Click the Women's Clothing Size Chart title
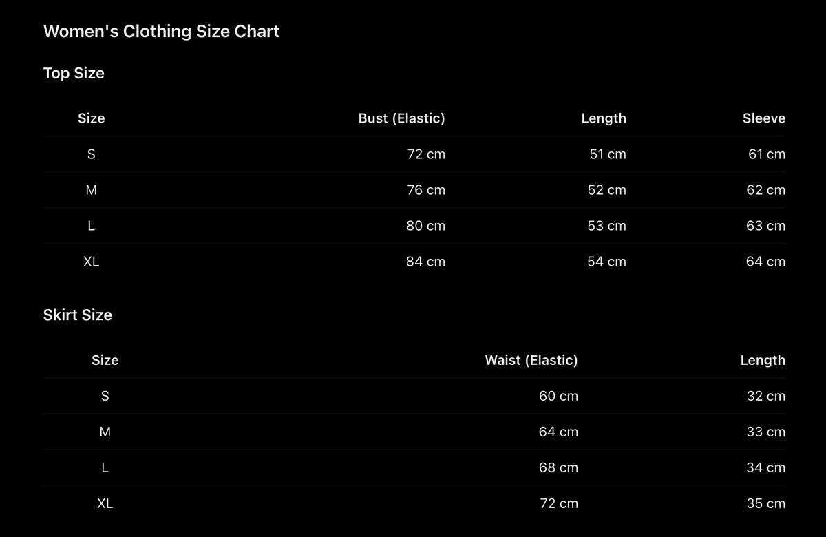This screenshot has height=537, width=826. coord(161,32)
